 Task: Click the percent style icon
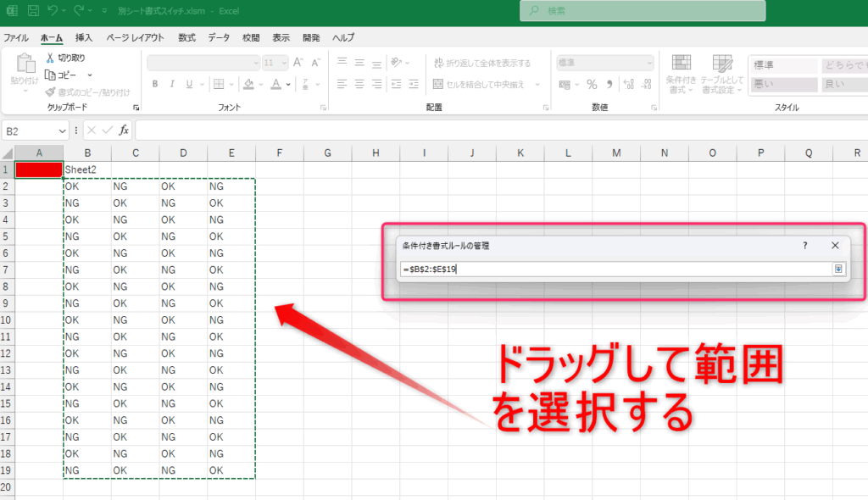coord(592,84)
